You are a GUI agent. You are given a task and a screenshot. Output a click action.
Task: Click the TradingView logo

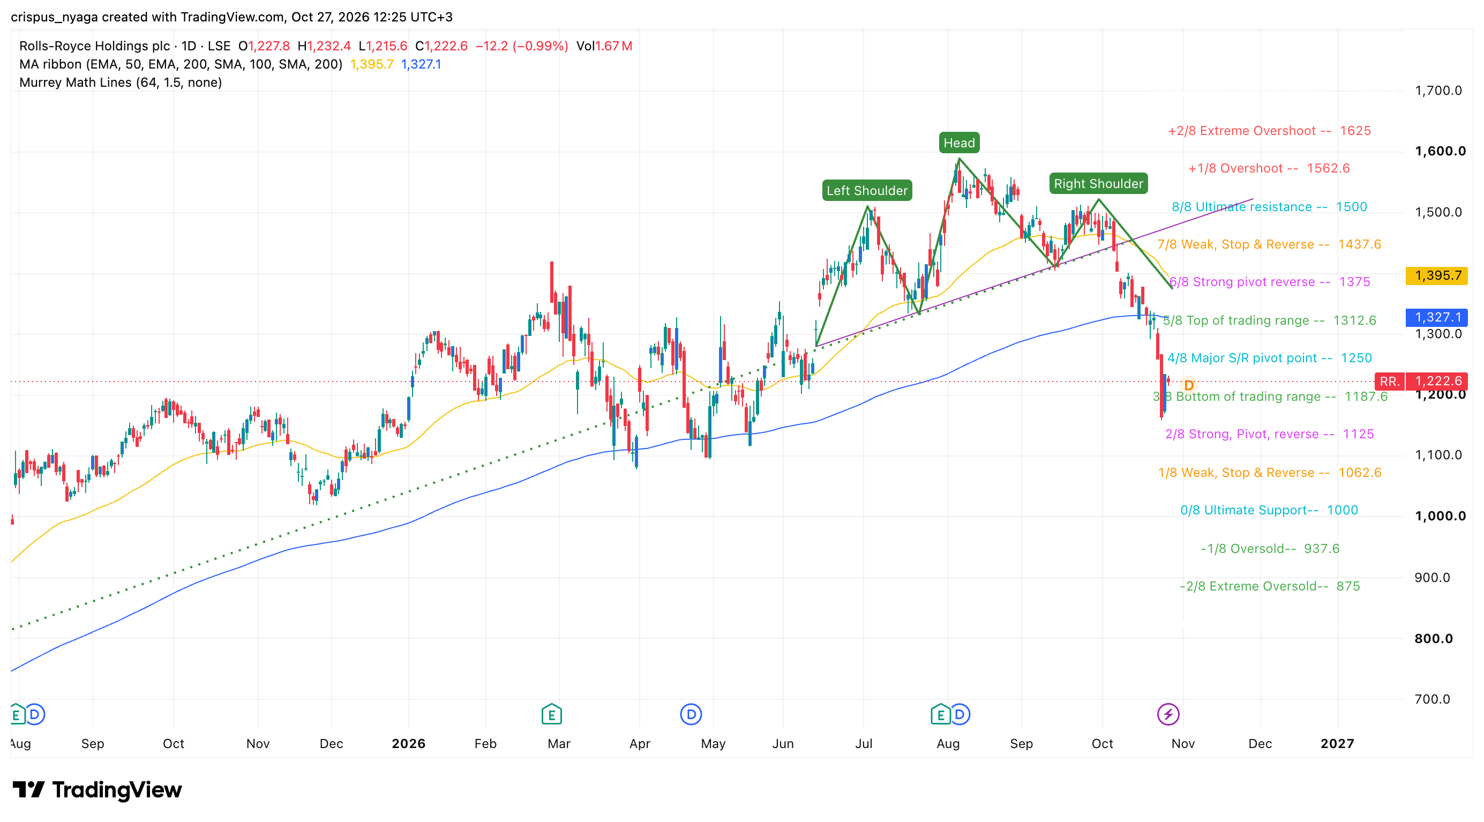tap(97, 789)
